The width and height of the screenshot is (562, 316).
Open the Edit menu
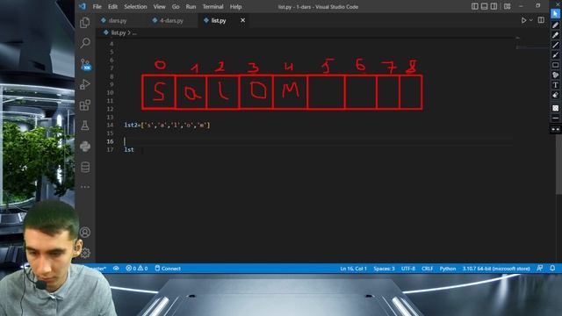(112, 7)
